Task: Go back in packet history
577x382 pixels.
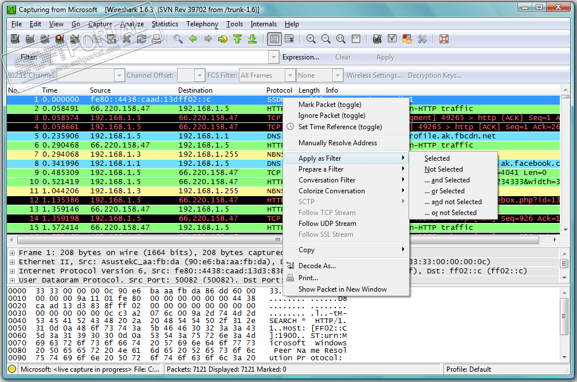Action: 193,39
